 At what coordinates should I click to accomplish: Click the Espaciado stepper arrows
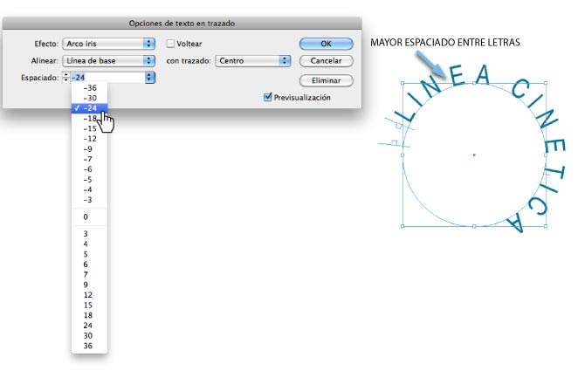[x=66, y=78]
